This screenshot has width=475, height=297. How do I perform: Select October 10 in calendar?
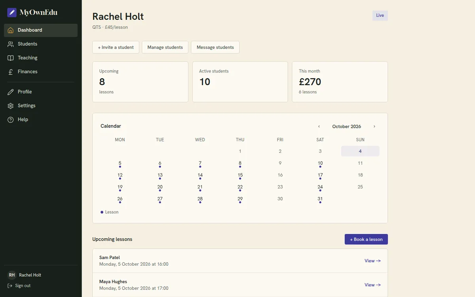point(320,163)
